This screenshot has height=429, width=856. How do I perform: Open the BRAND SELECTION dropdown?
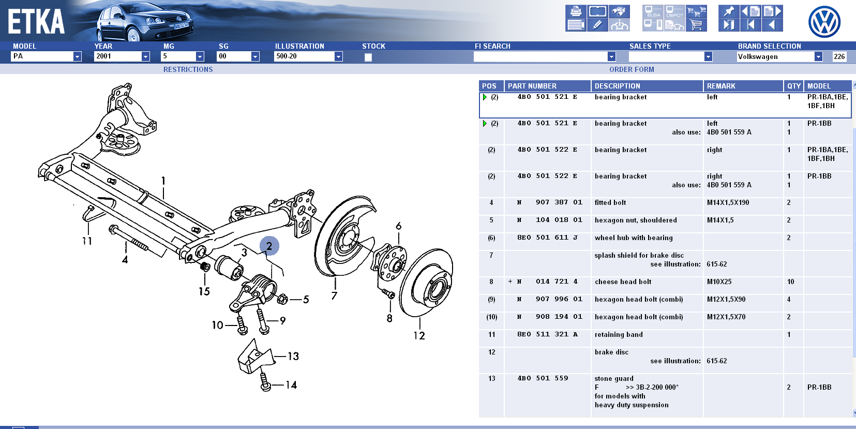tap(818, 56)
